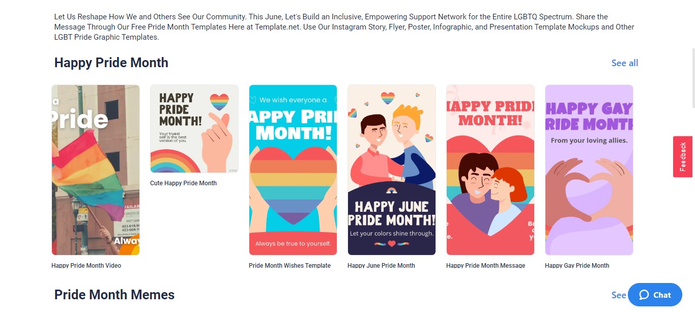Click the red Feedback side tab
Viewport: 695px width, 312px height.
(683, 157)
